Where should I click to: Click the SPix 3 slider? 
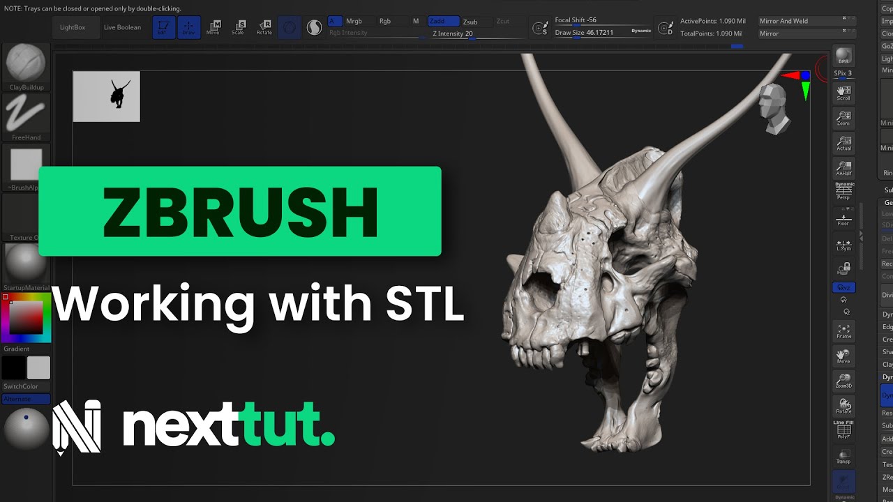point(843,74)
